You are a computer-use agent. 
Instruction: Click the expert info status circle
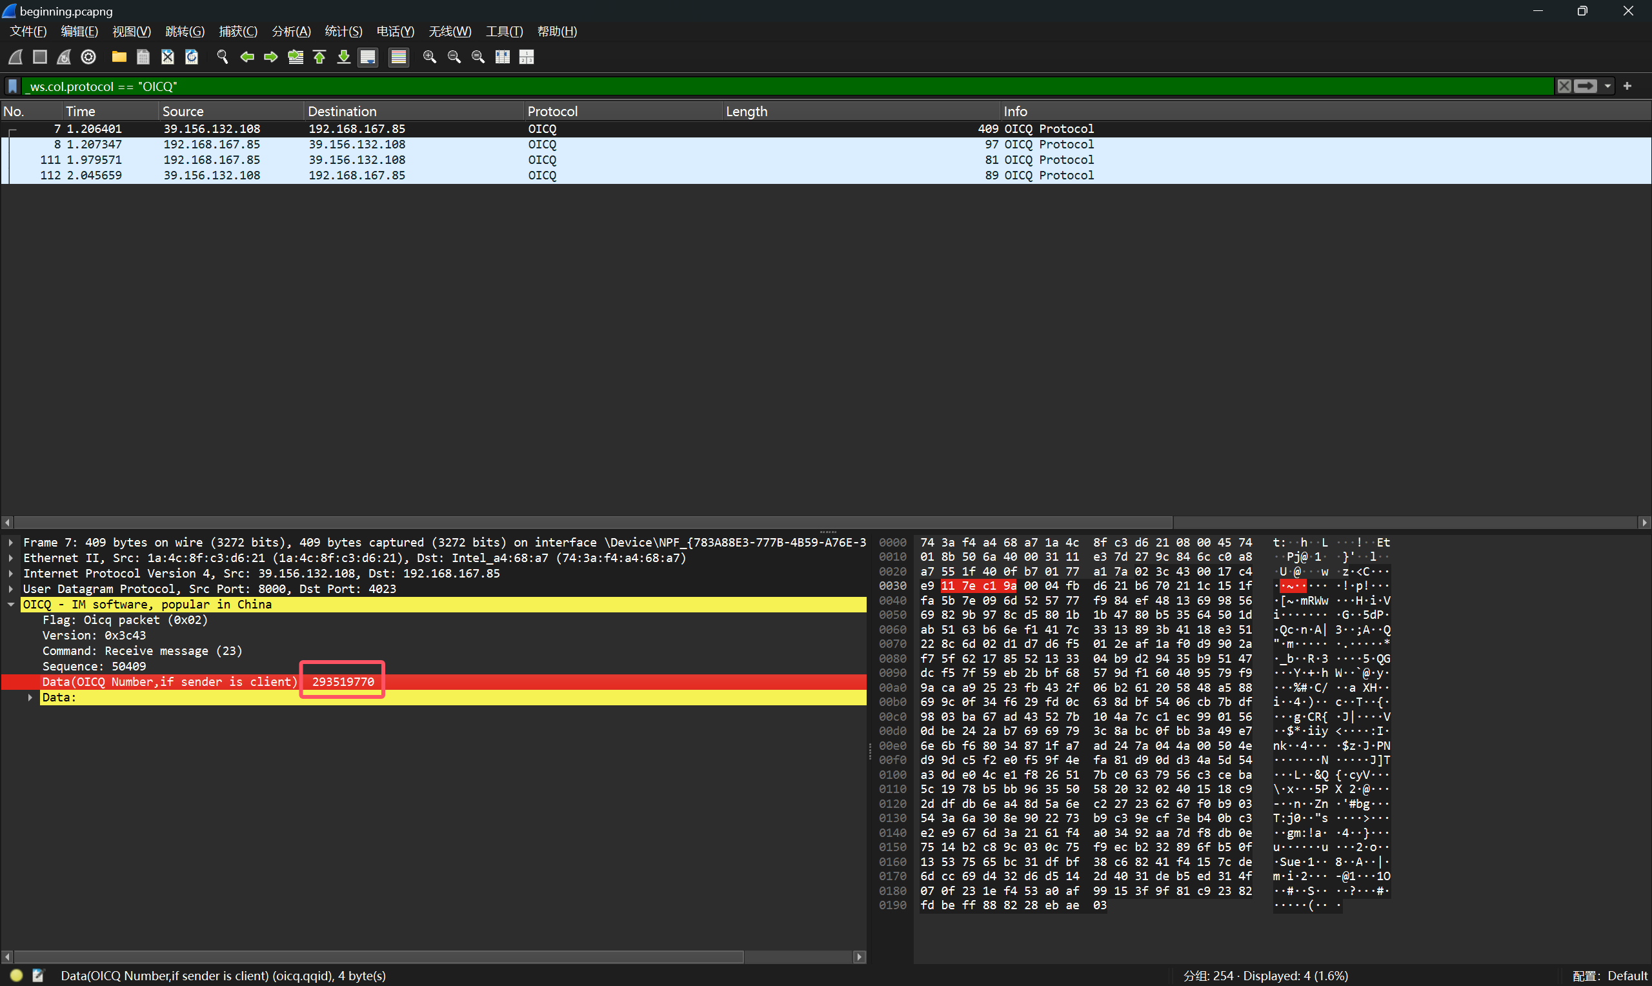coord(17,976)
